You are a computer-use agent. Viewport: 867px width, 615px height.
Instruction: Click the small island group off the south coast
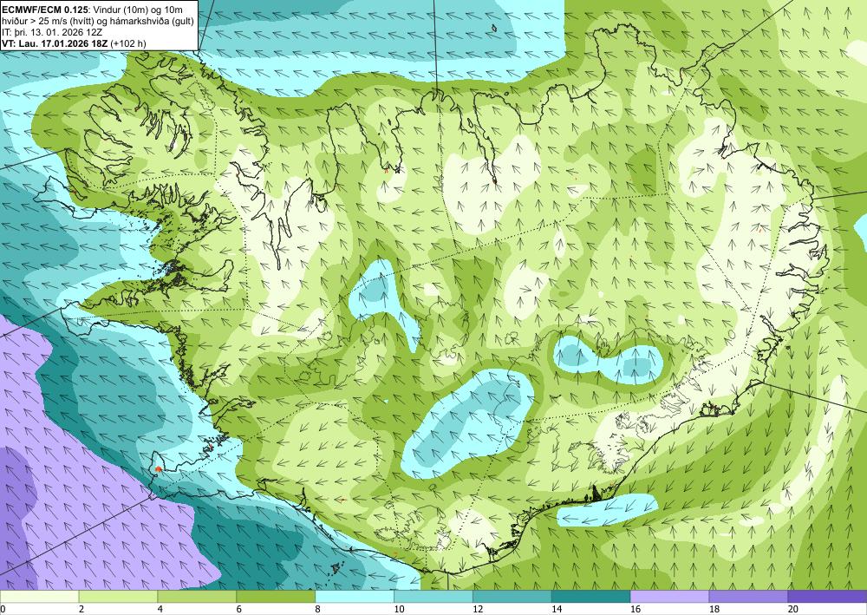point(336,567)
